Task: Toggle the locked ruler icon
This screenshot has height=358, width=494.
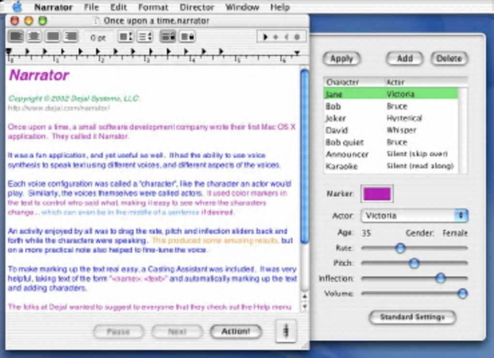Action: click(x=187, y=36)
